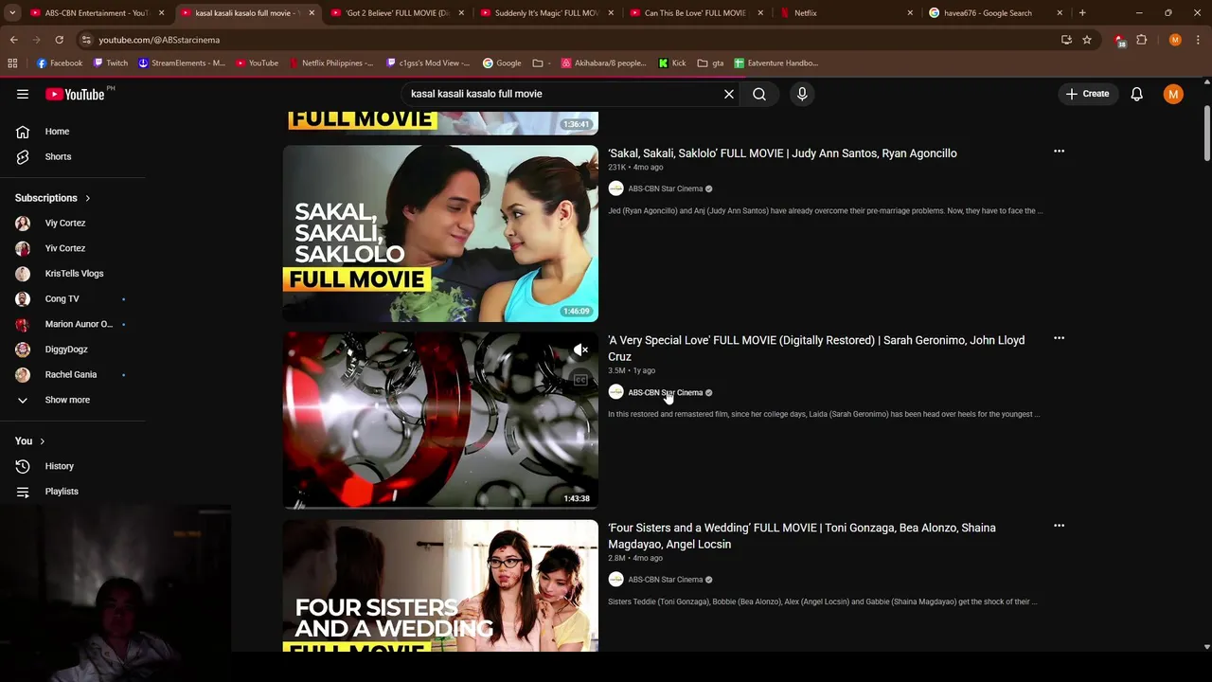Image resolution: width=1212 pixels, height=682 pixels.
Task: Open Rachel Gania channel
Action: coord(73,374)
